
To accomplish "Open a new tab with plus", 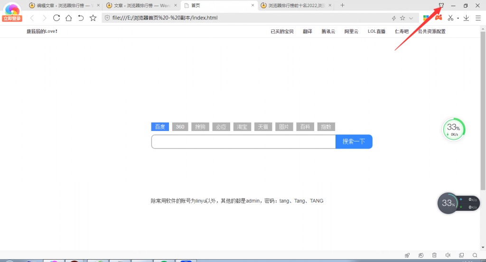I will [342, 5].
